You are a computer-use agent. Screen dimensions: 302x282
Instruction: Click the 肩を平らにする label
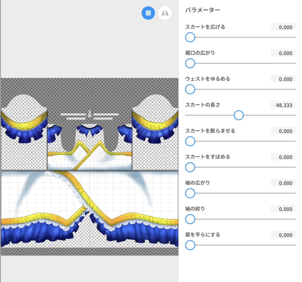point(203,235)
